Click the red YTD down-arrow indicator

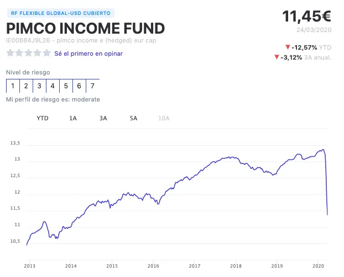288,47
